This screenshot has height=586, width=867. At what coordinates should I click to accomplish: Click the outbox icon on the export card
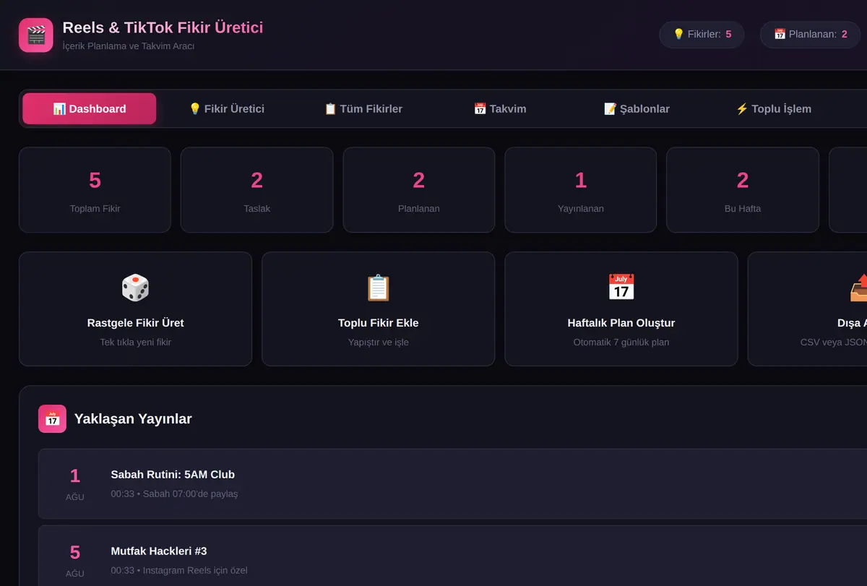pos(858,288)
